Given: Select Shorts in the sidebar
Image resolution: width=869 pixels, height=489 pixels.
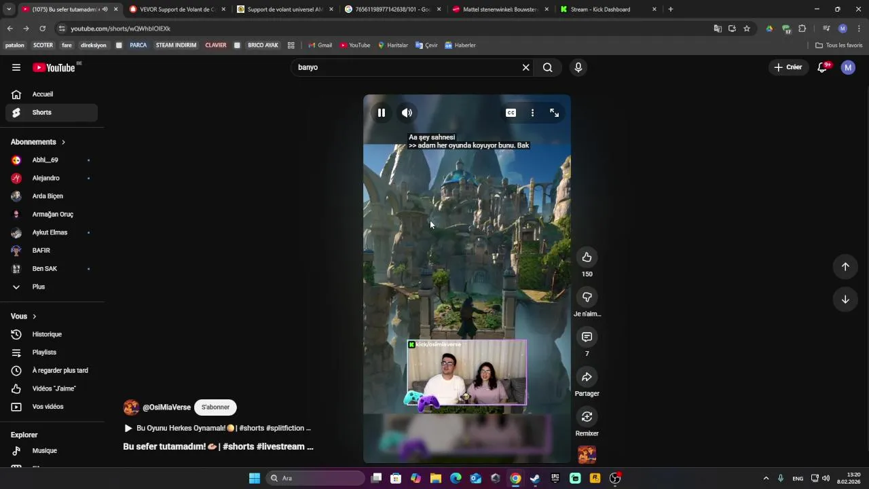Looking at the screenshot, I should (x=52, y=113).
